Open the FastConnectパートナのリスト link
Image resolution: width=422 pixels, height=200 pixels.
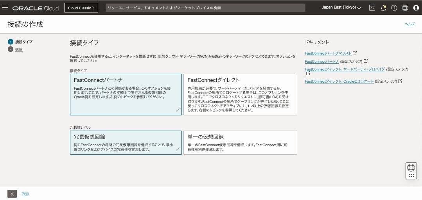[328, 53]
